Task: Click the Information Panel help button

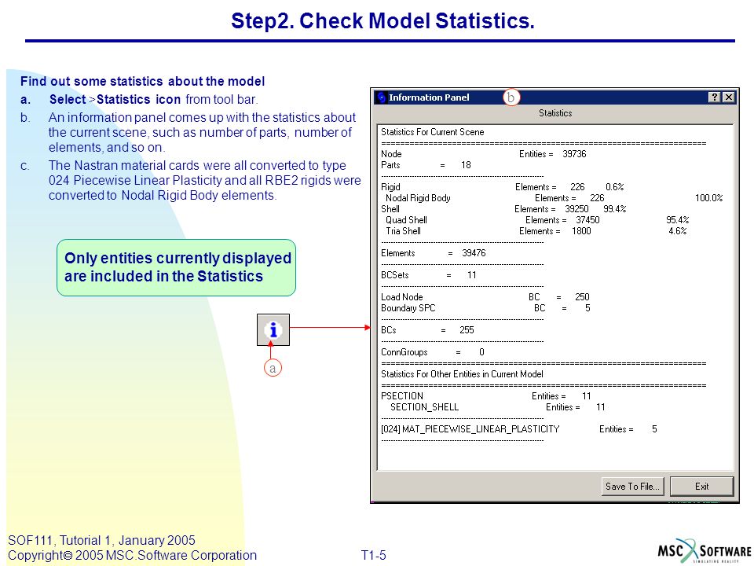Action: pos(715,97)
